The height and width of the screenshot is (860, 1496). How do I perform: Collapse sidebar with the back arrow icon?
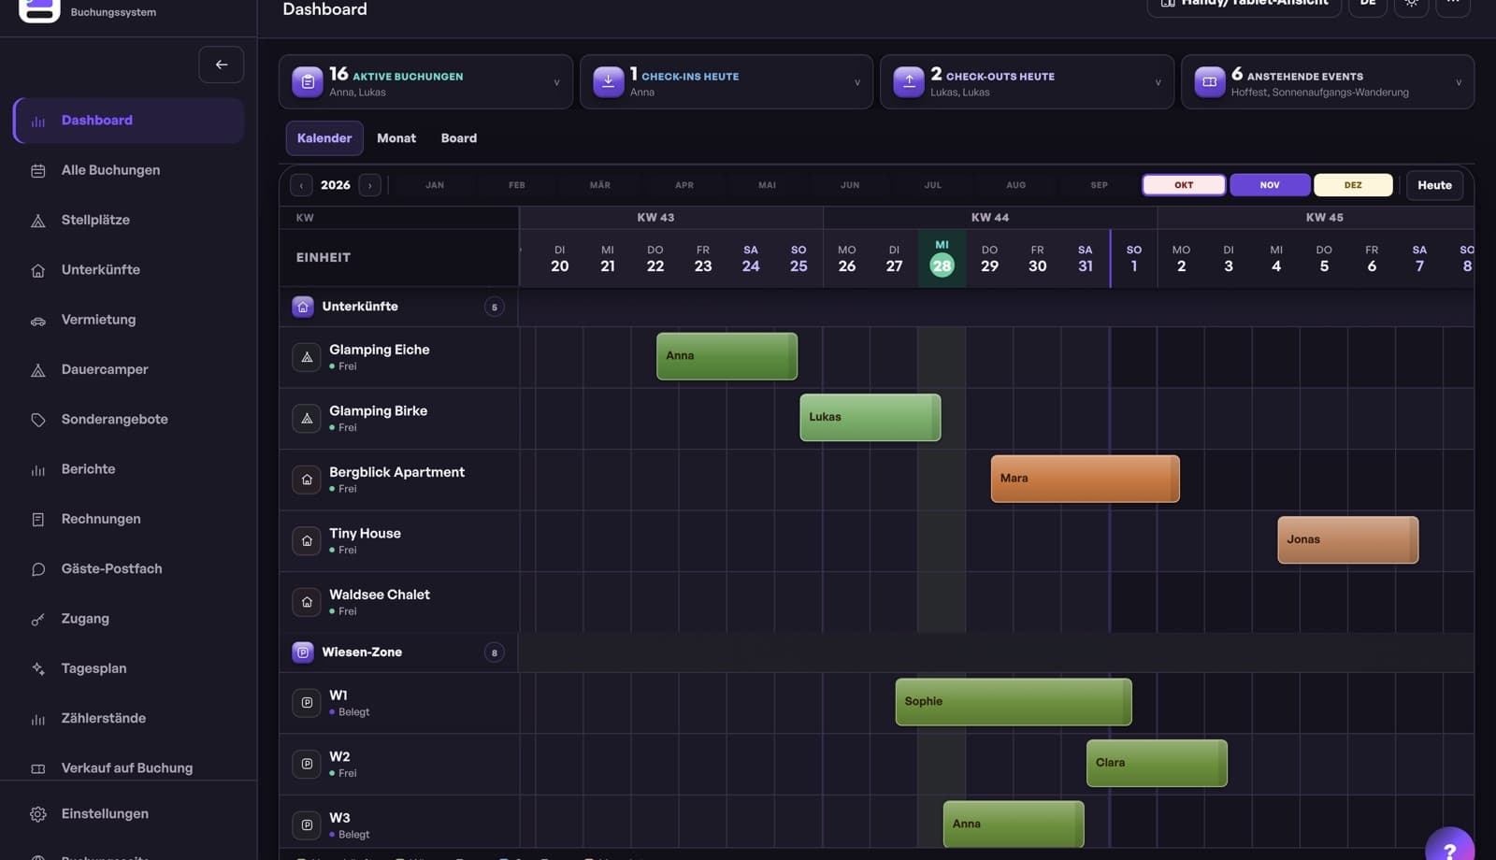(222, 64)
